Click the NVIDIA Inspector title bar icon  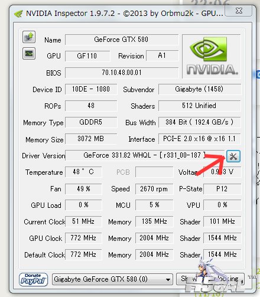pos(18,14)
